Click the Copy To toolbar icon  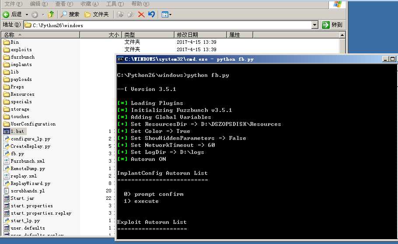click(x=130, y=14)
